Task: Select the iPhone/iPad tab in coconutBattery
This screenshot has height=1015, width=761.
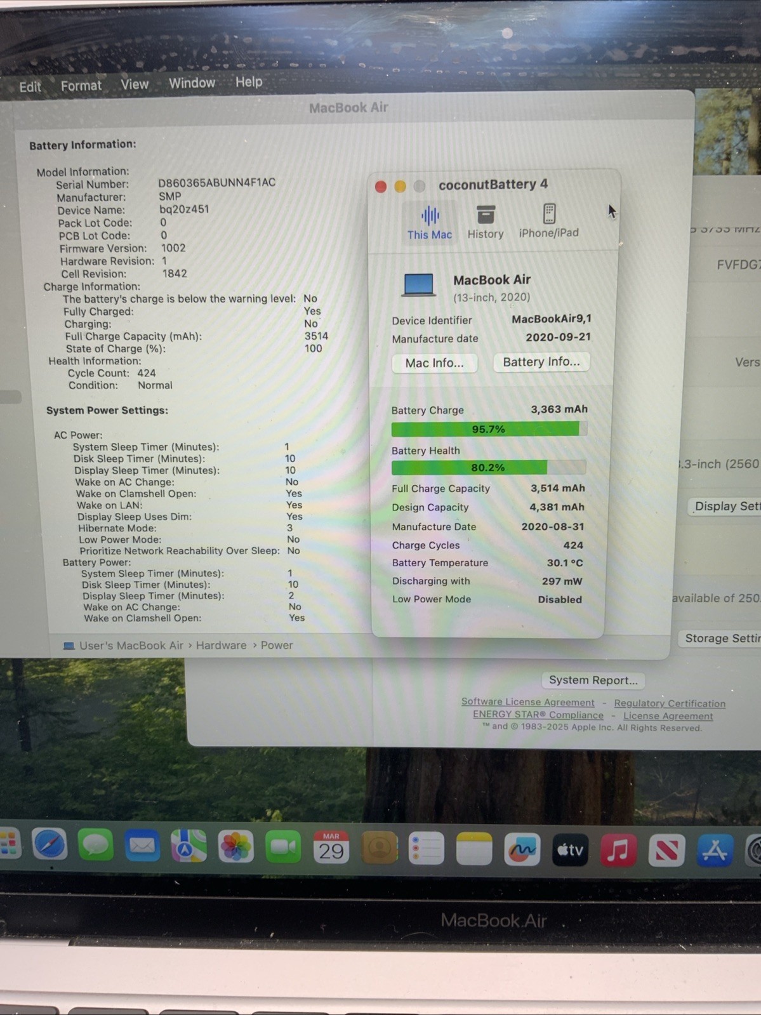Action: (x=549, y=222)
